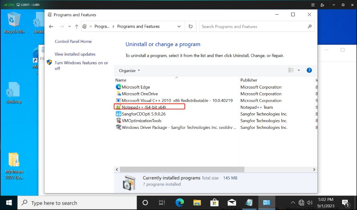Open Microsoft Edge from the taskbar
The height and width of the screenshot is (210, 357).
click(180, 203)
